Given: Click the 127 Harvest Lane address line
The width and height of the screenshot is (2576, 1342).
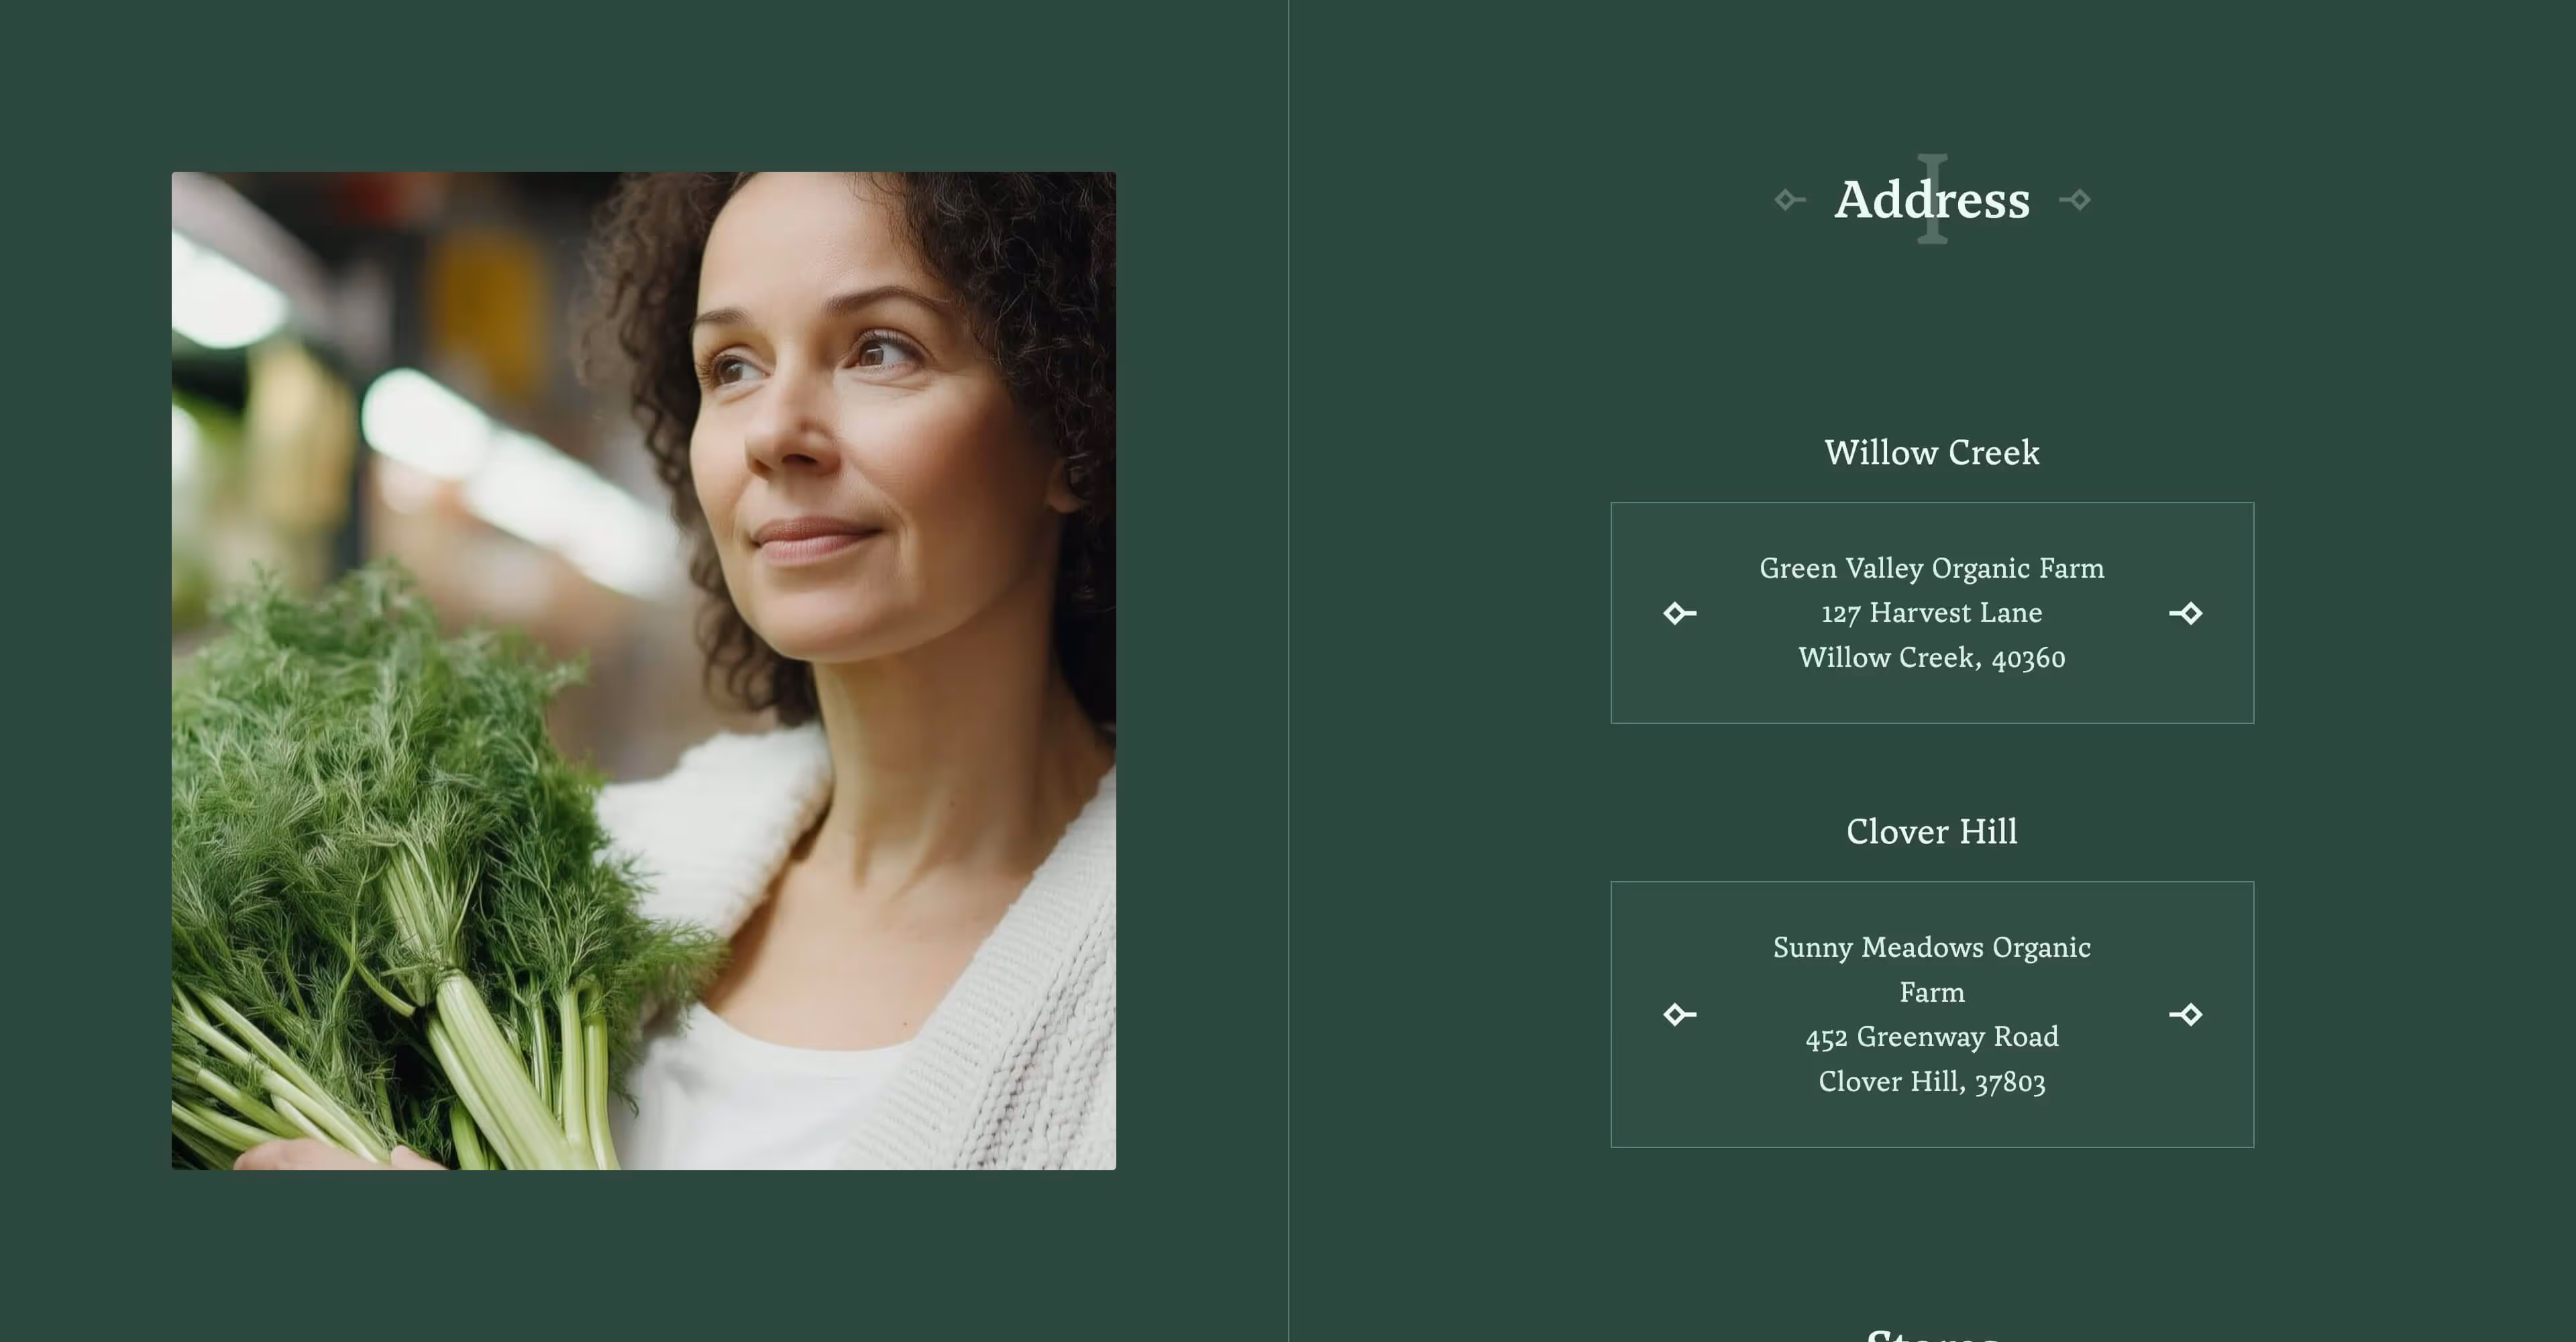Looking at the screenshot, I should pos(1932,613).
